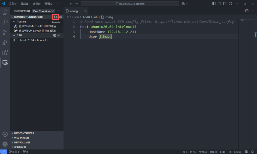The image size is (257, 154).
Task: Click the ubuntu20.04-intelnuc13 SSH host
Action: [x=33, y=40]
